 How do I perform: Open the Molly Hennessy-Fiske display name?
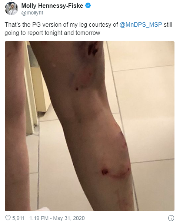pyautogui.click(x=52, y=6)
